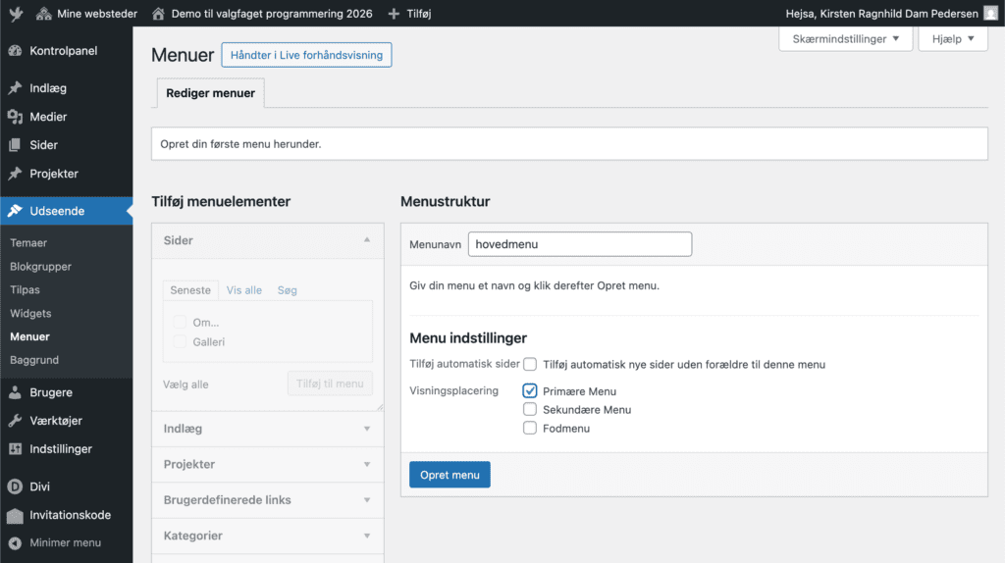Click the WordPress logo icon in admin bar
Viewport: 1005px width, 563px height.
[15, 14]
